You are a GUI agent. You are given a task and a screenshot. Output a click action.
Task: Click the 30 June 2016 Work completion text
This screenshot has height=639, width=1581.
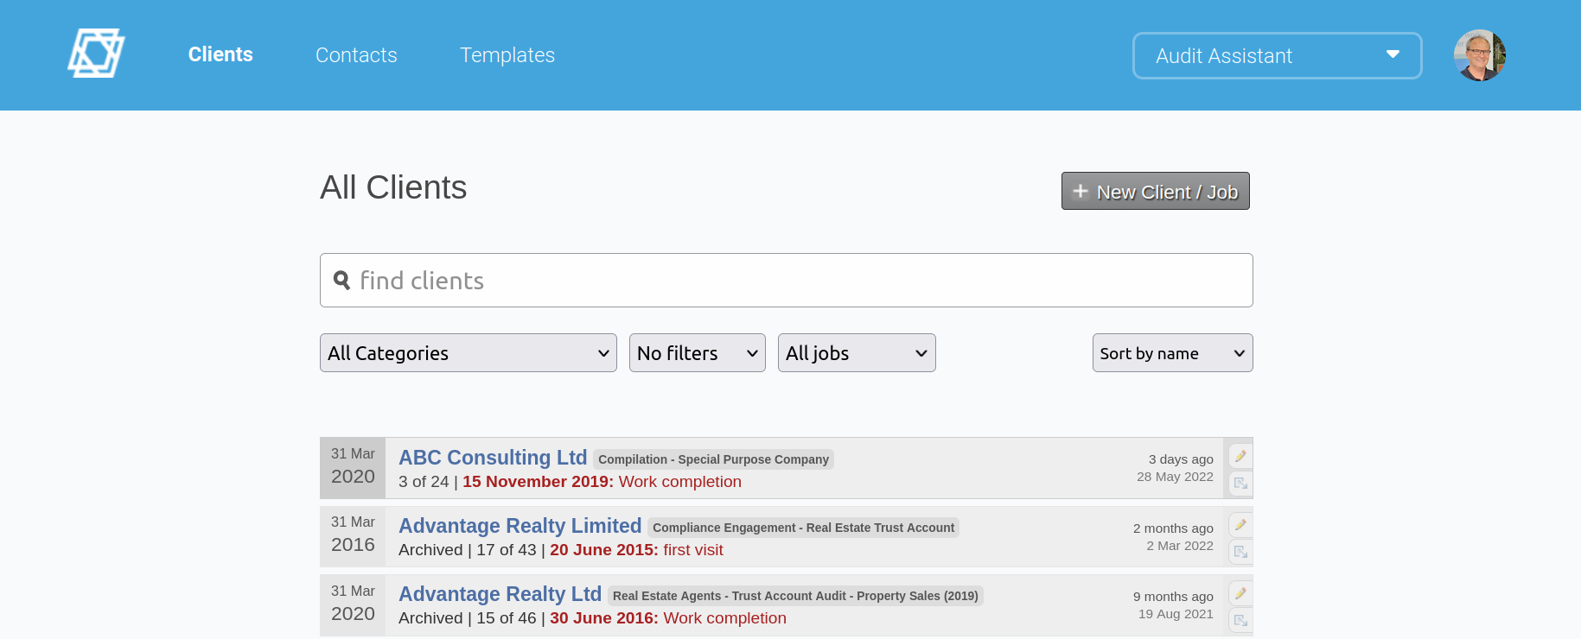pyautogui.click(x=668, y=618)
